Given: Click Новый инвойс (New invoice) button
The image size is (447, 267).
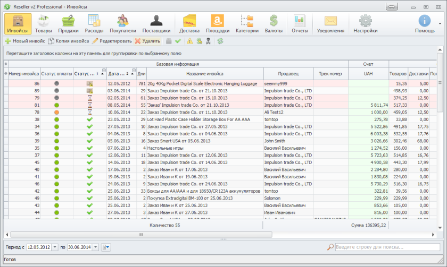Looking at the screenshot, I should [25, 41].
